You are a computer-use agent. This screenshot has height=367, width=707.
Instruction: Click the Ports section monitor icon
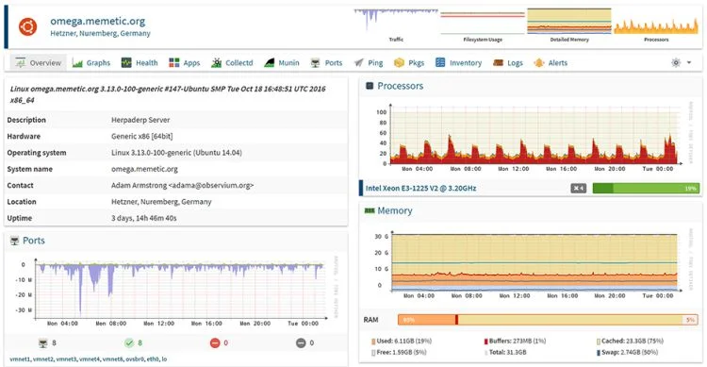point(14,241)
